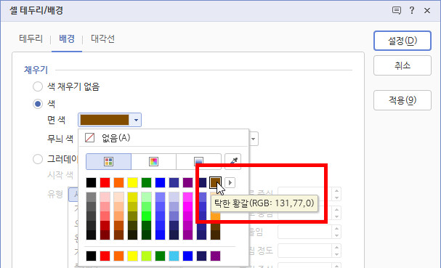This screenshot has height=268, width=441.
Task: Pick the red swatch in the top color row
Action: point(105,183)
